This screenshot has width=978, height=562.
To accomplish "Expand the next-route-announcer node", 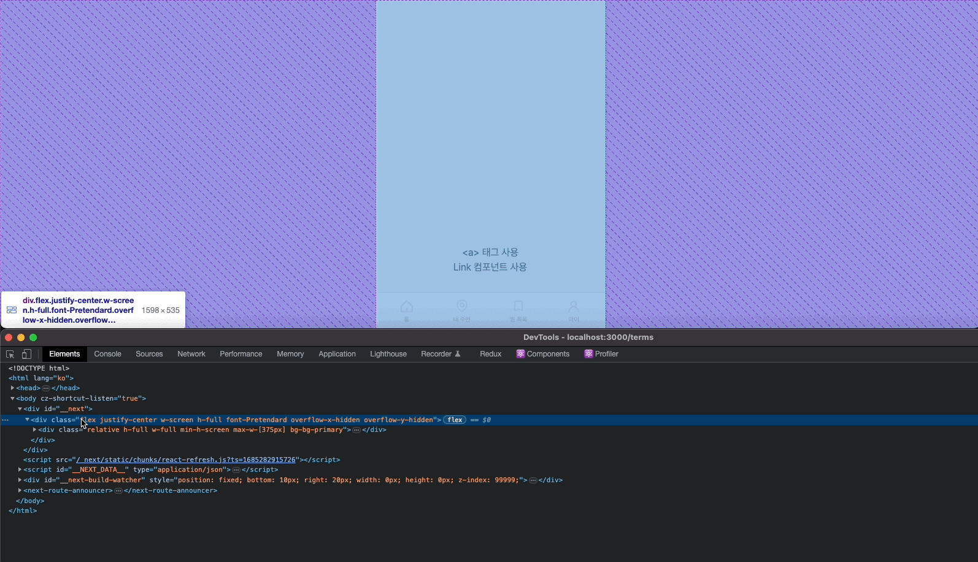I will point(20,490).
